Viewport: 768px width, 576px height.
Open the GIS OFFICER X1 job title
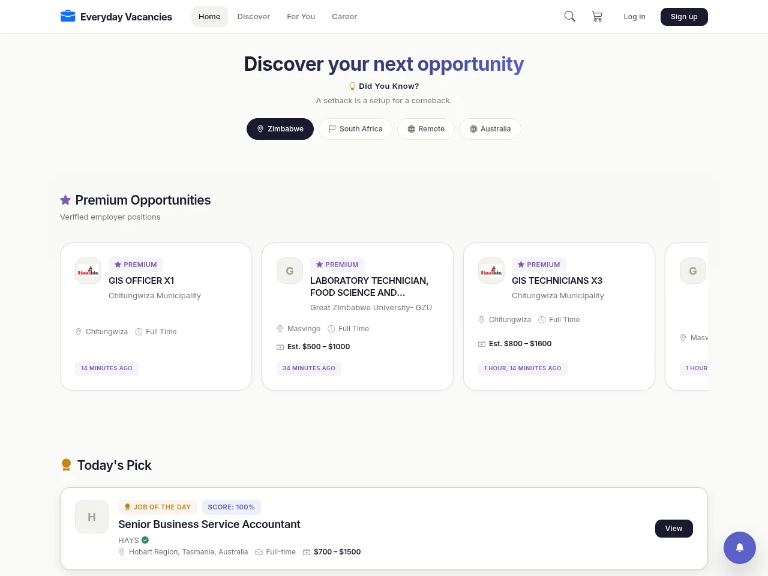tap(142, 281)
